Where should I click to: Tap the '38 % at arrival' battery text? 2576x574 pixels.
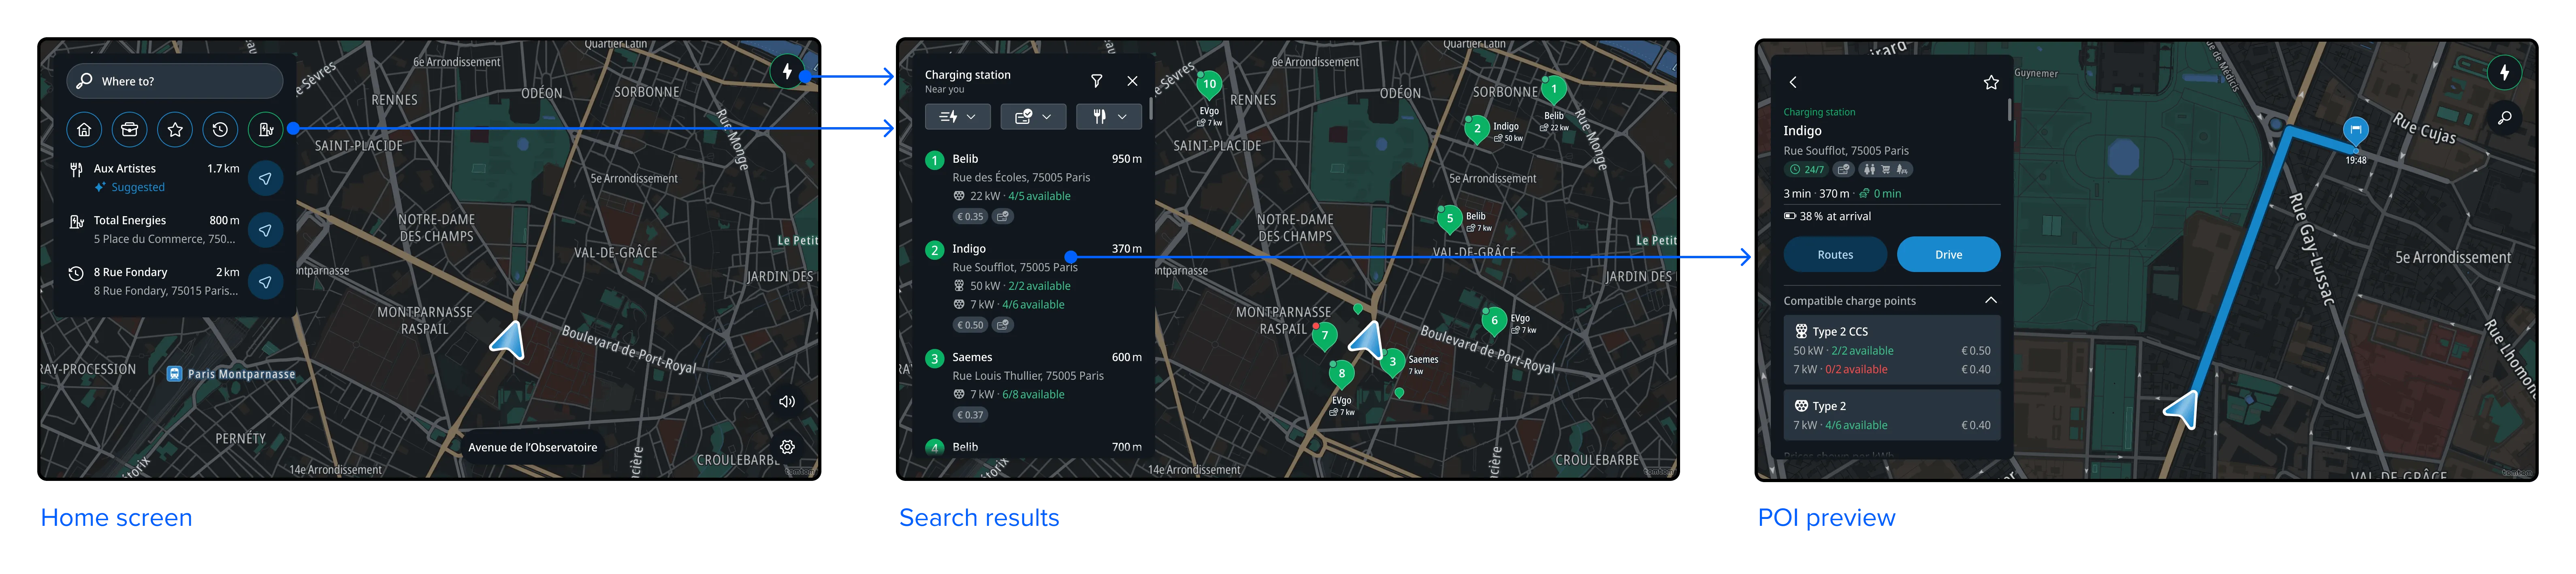pyautogui.click(x=1835, y=217)
